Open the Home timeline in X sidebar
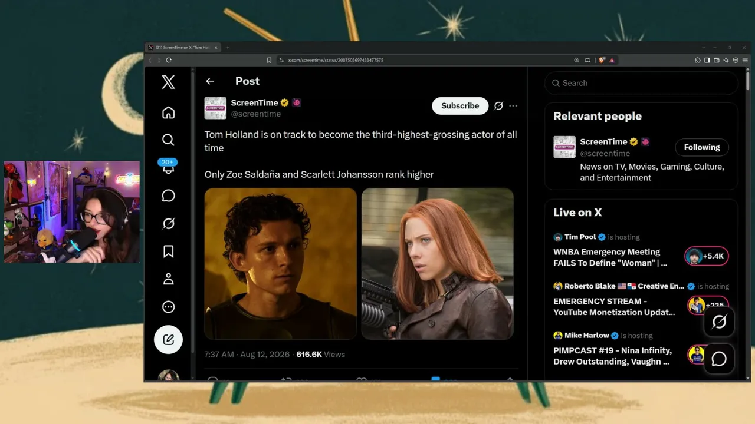755x424 pixels. pyautogui.click(x=168, y=112)
